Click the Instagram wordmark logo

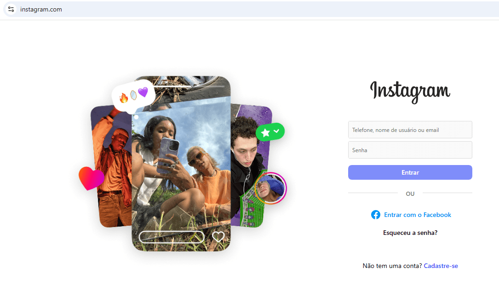click(410, 92)
